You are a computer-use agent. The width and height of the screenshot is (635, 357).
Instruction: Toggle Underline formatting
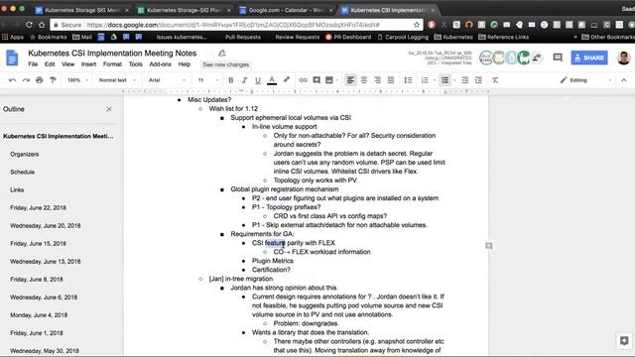258,80
